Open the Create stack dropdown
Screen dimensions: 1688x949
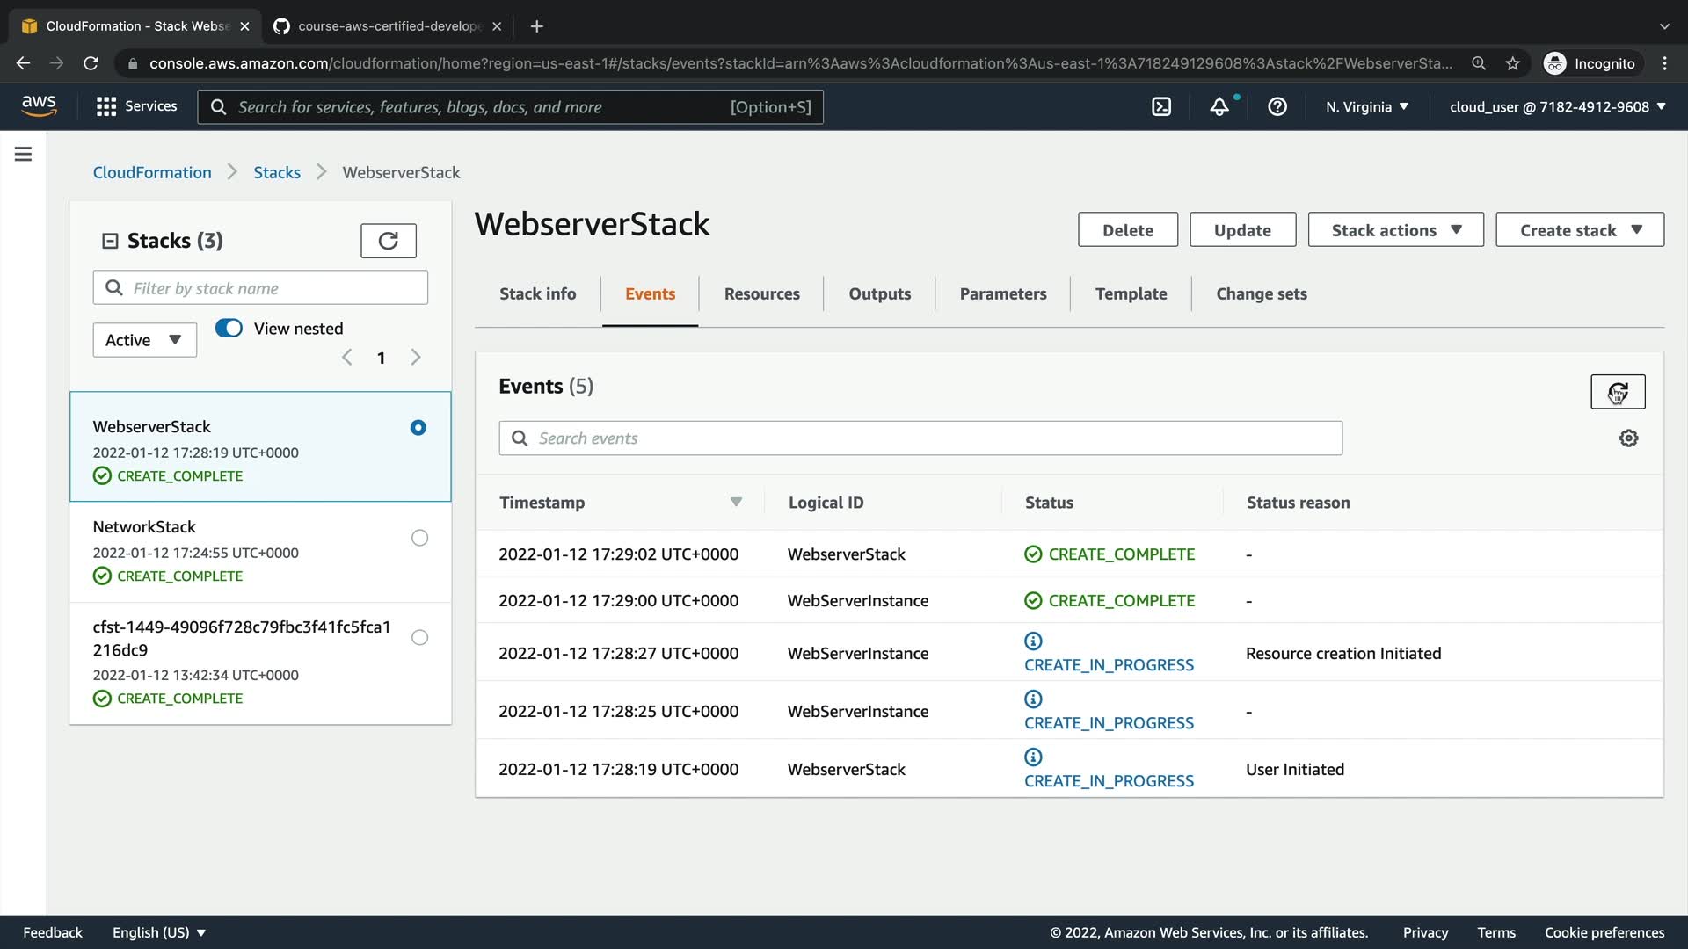coord(1579,230)
